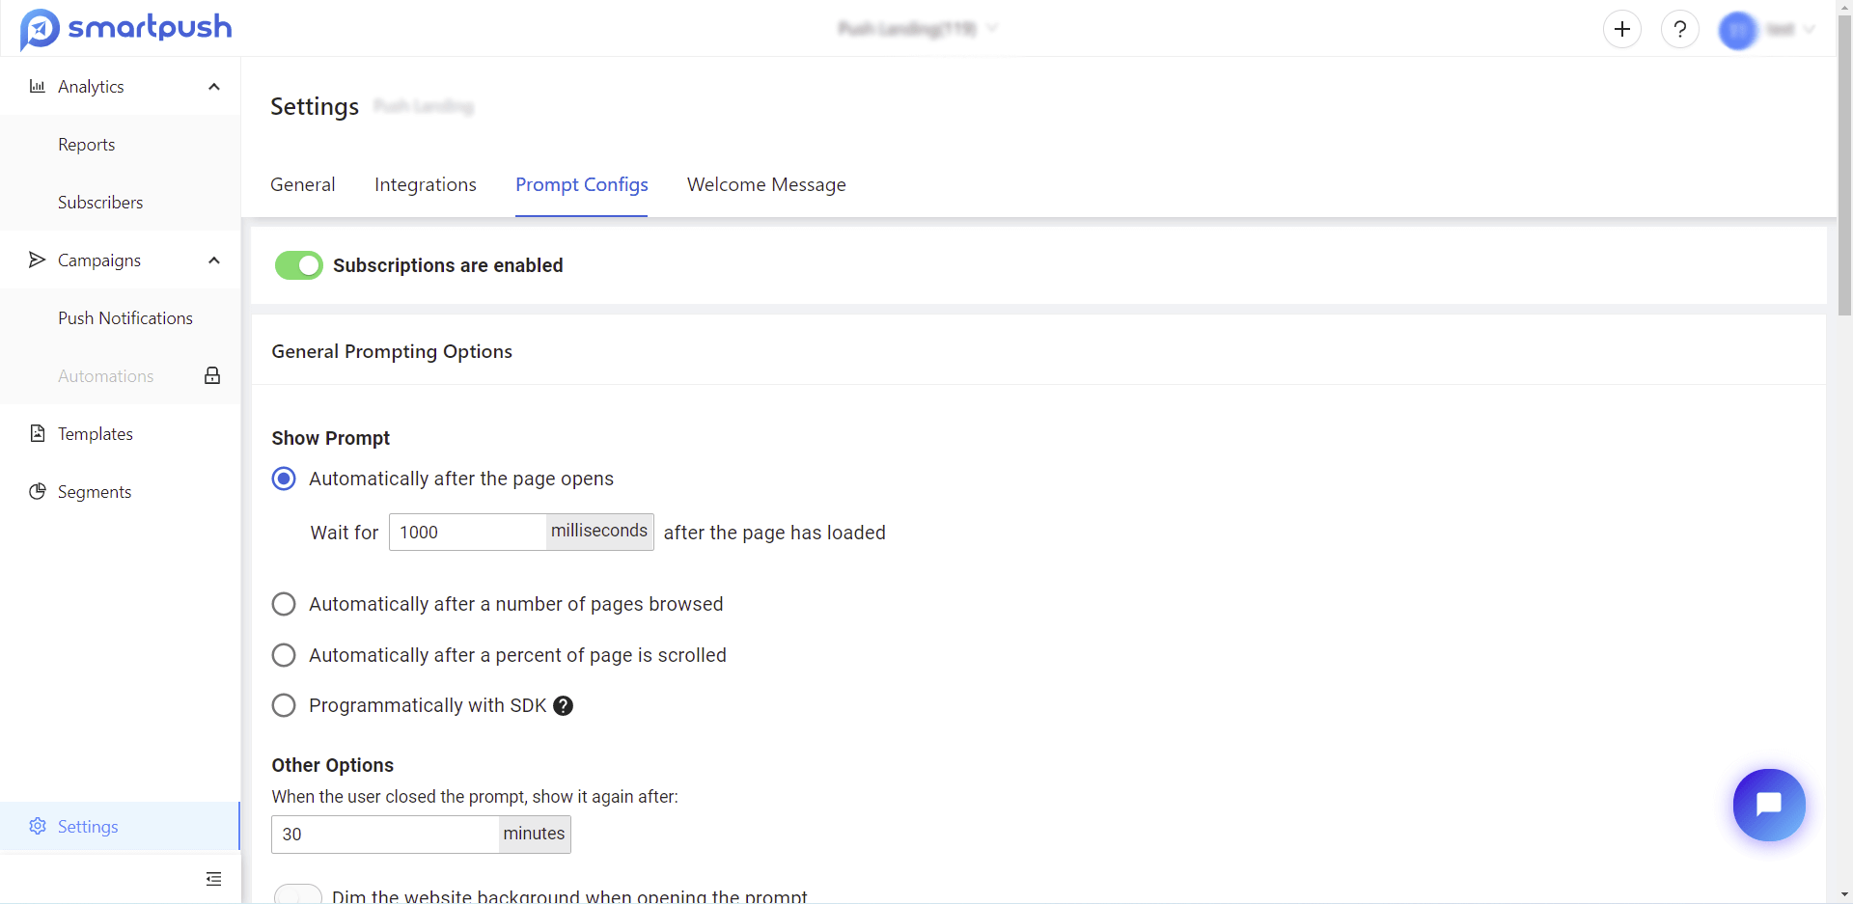Viewport: 1853px width, 904px height.
Task: Disable the subscriptions enabled toggle
Action: click(x=298, y=265)
